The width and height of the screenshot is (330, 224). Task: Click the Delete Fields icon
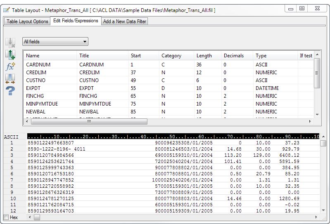[x=10, y=42]
